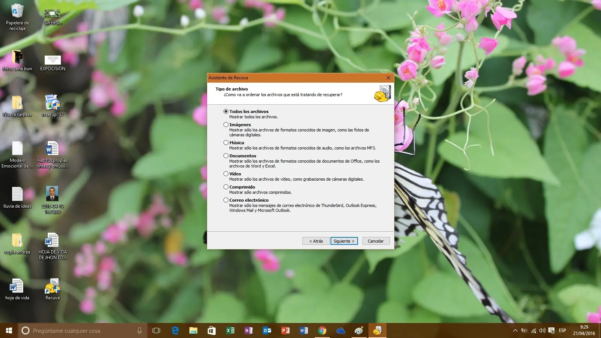This screenshot has width=601, height=338.
Task: Open Google Chrome from the taskbar
Action: pyautogui.click(x=322, y=330)
